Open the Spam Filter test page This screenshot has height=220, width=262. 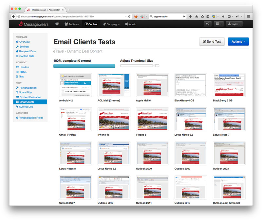coord(25,93)
